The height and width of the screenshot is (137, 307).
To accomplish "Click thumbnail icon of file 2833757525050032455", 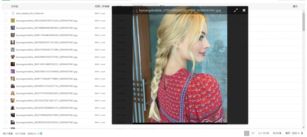I will (13, 93).
